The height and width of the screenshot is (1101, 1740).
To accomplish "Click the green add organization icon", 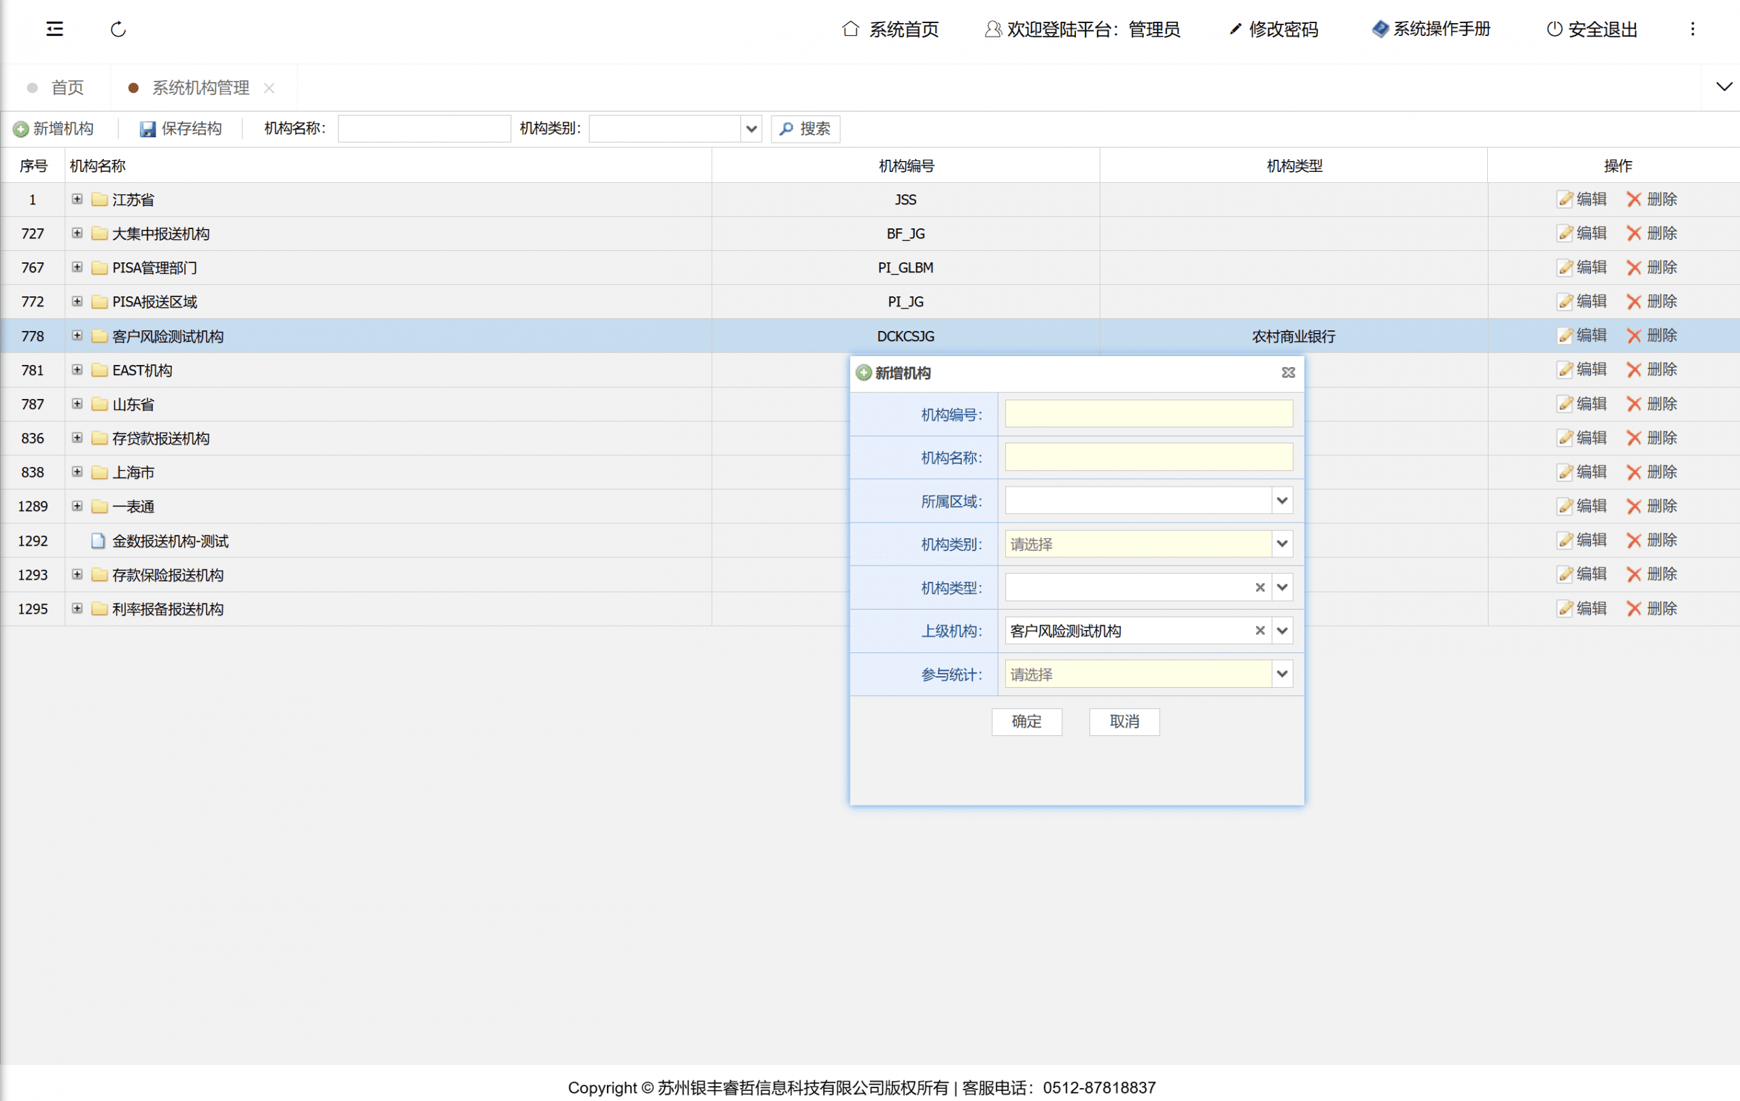I will point(21,128).
